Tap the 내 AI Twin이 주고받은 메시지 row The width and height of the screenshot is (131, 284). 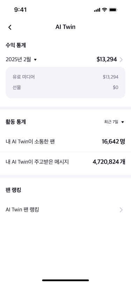(x=66, y=162)
